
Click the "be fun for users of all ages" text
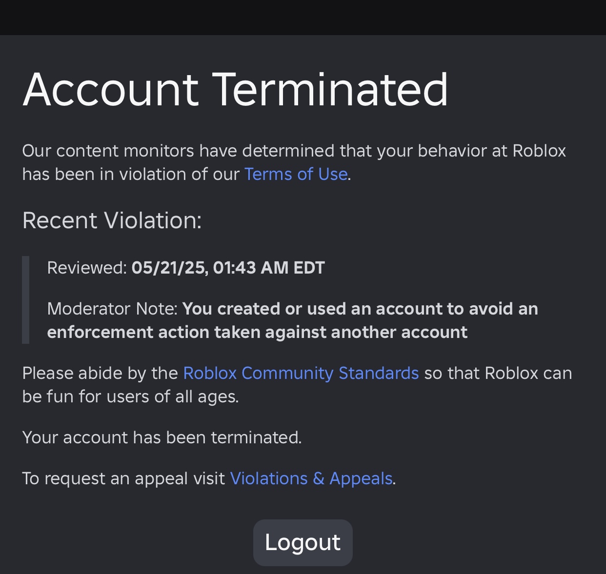(130, 396)
